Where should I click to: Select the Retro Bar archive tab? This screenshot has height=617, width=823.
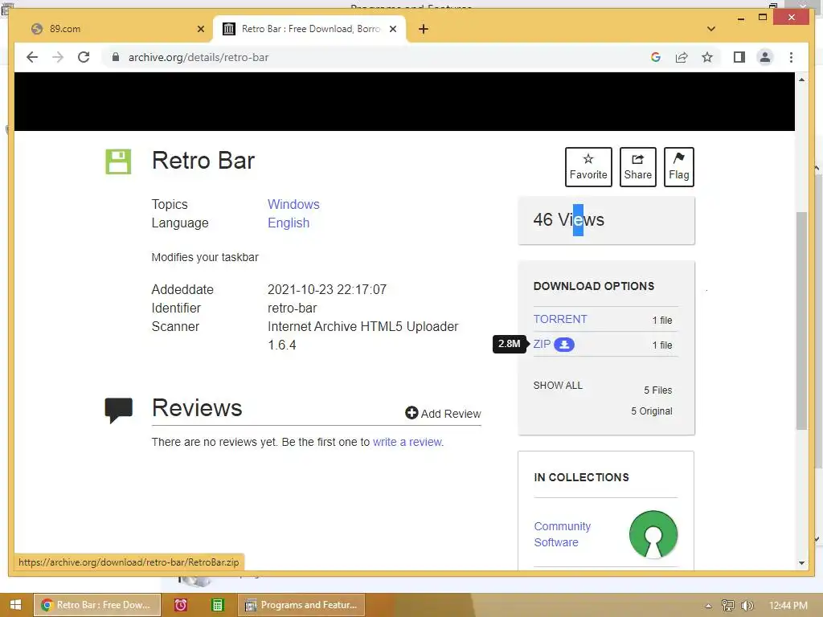(309, 29)
